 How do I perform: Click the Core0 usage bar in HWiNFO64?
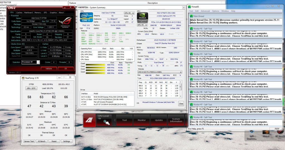click(x=95, y=65)
